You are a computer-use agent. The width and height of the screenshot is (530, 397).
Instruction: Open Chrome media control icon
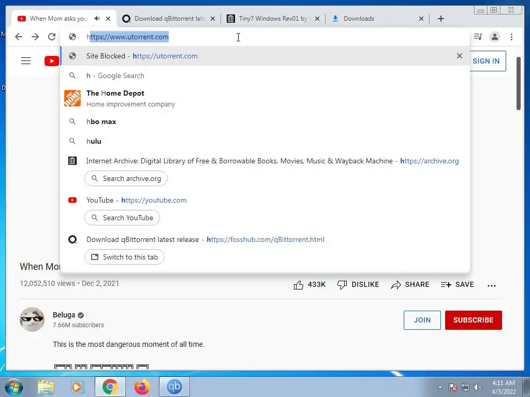pyautogui.click(x=478, y=37)
